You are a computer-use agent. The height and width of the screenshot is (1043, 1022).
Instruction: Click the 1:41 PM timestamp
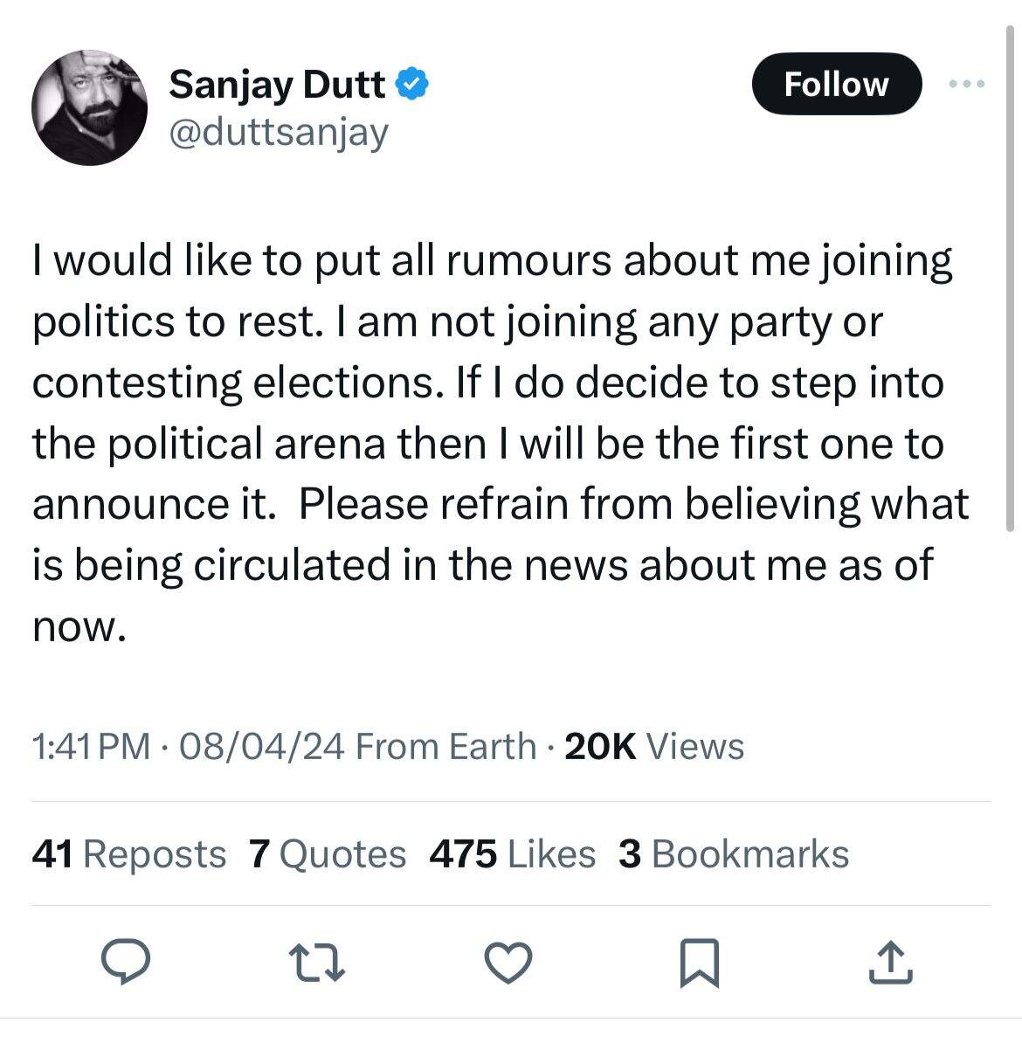[x=91, y=747]
